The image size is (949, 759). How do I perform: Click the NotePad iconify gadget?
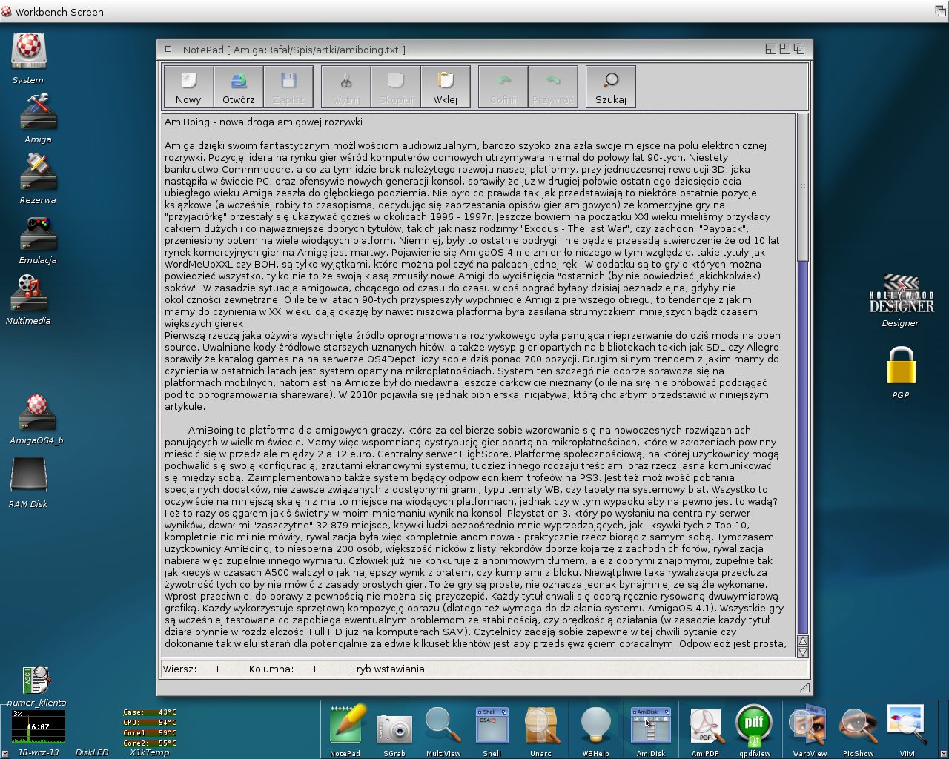click(x=771, y=49)
